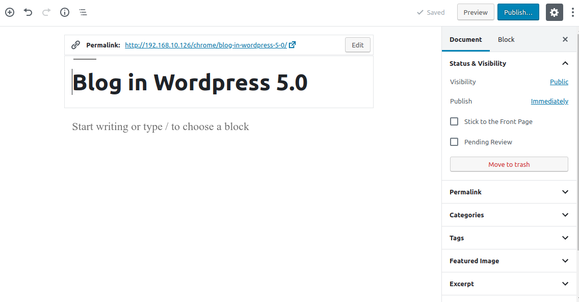
Task: Switch to the Document tab
Action: 466,40
